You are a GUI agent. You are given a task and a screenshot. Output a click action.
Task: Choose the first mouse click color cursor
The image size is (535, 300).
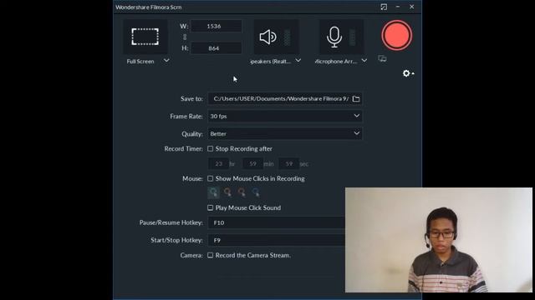coord(214,192)
